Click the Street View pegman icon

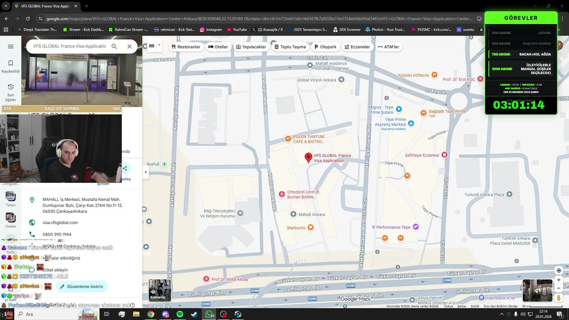(x=559, y=297)
